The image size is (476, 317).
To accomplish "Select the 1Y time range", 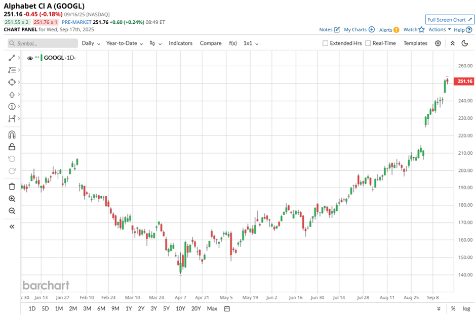I will pos(129,308).
